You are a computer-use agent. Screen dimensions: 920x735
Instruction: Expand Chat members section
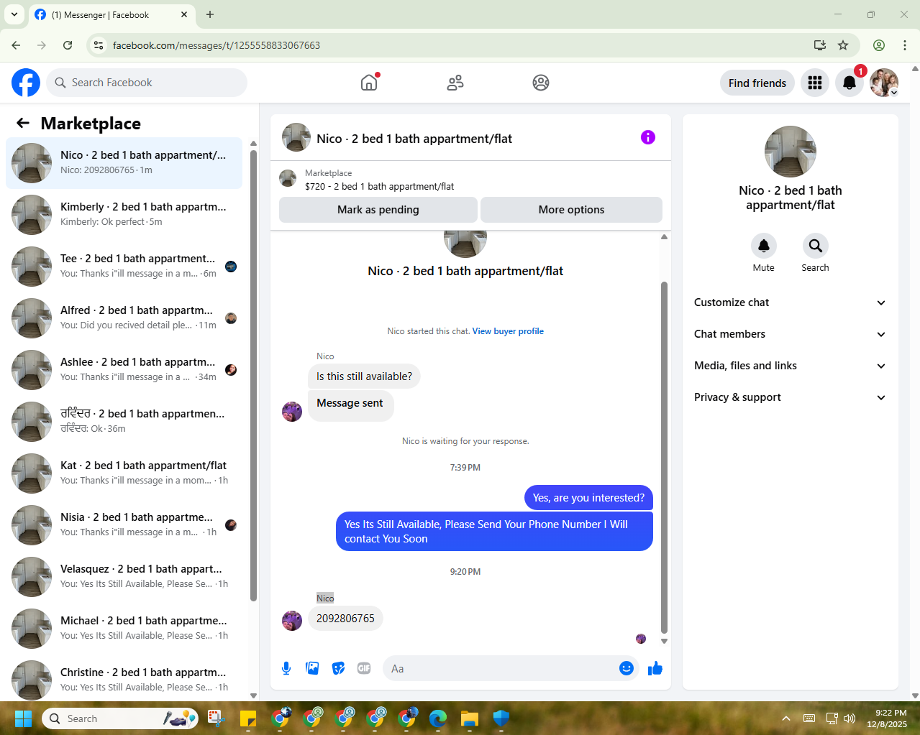point(790,334)
